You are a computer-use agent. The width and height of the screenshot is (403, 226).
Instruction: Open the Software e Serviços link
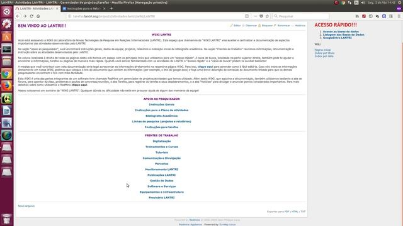pos(162,186)
